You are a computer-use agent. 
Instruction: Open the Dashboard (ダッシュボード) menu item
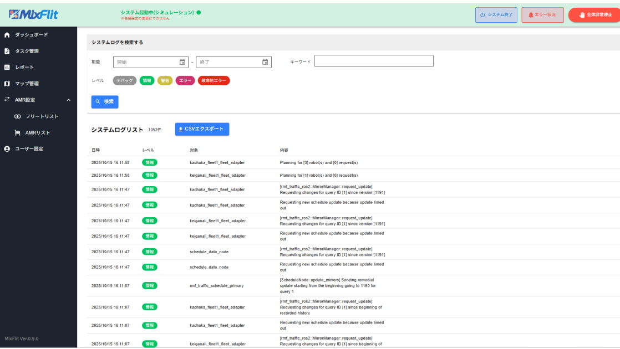(31, 35)
